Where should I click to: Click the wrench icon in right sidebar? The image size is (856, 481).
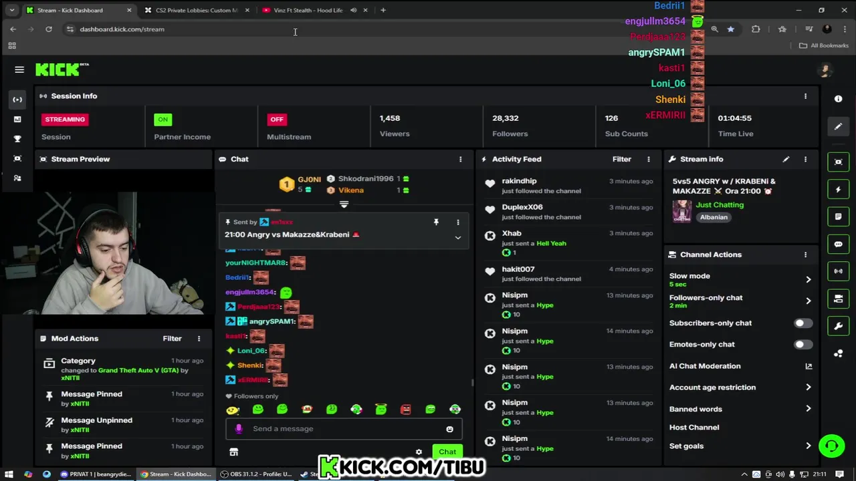(x=838, y=326)
